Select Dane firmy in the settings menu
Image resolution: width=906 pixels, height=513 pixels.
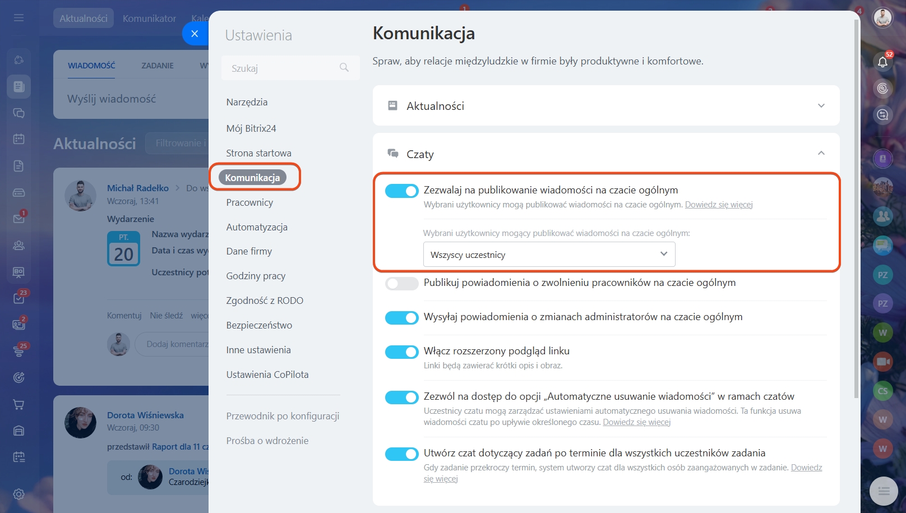point(249,251)
